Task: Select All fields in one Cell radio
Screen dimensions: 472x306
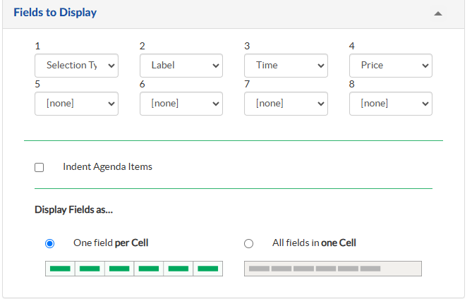Action: pos(248,244)
